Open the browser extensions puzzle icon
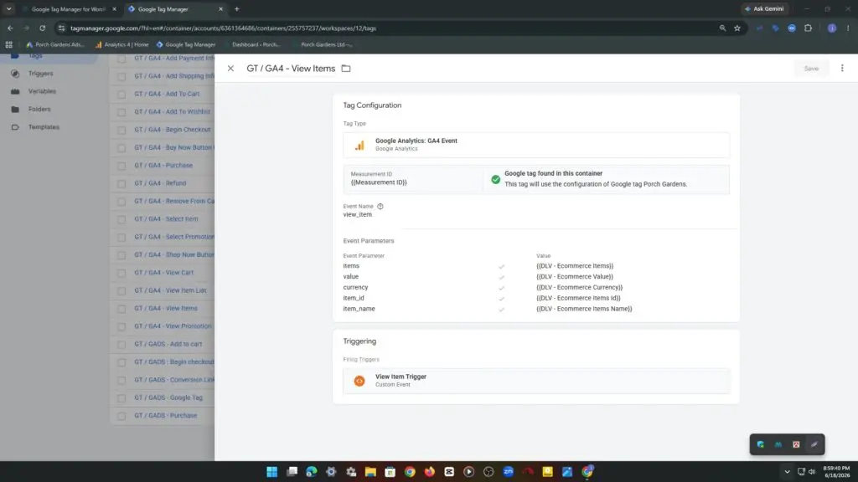858x482 pixels. [x=809, y=28]
